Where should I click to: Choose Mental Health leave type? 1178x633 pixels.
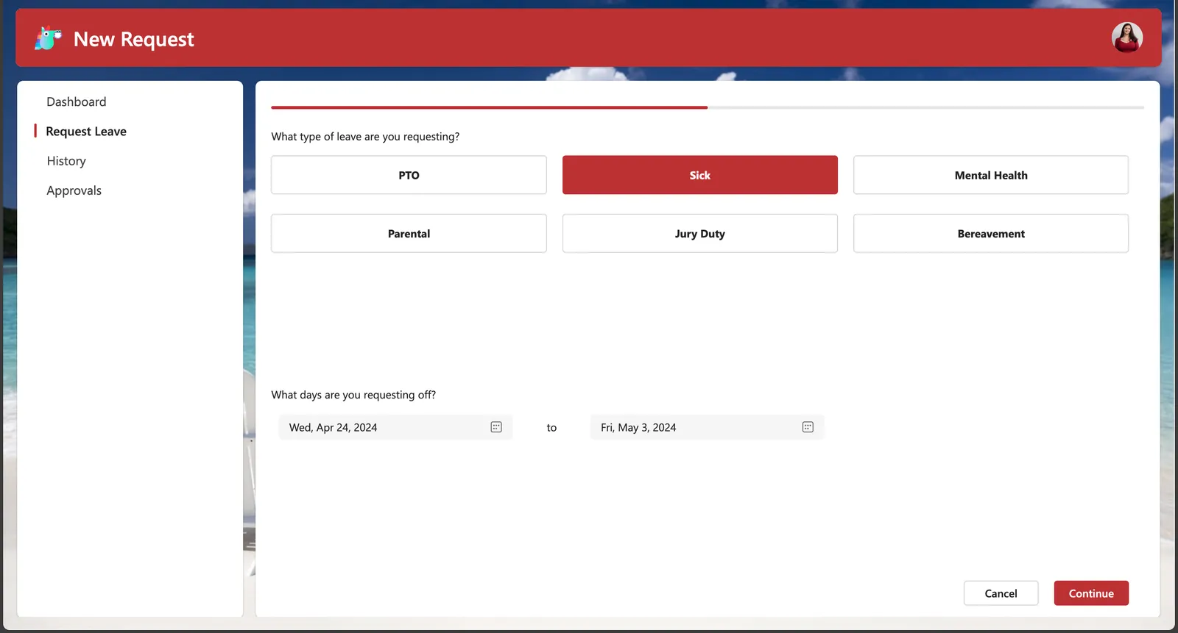pyautogui.click(x=991, y=175)
